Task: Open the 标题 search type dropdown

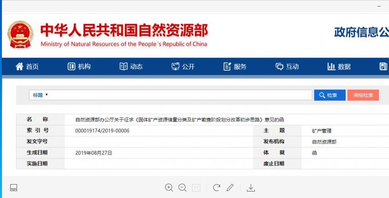Action: tap(40, 95)
